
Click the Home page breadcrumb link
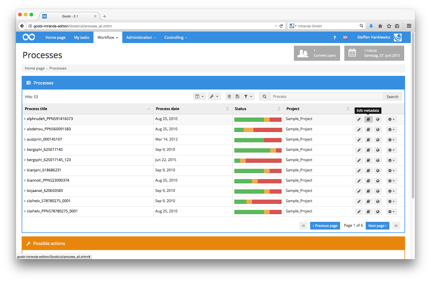[x=34, y=68]
